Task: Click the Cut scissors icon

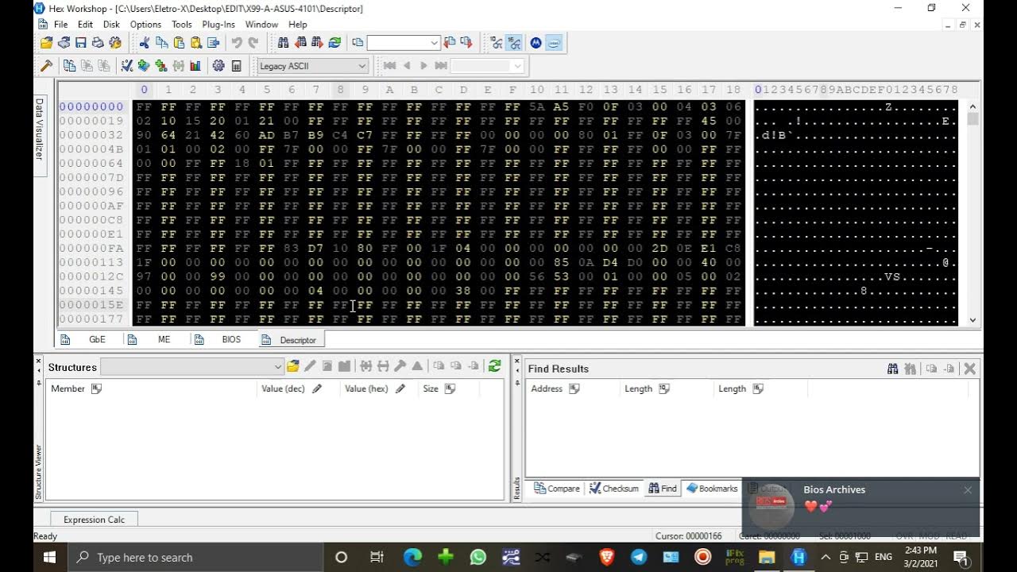Action: point(144,43)
